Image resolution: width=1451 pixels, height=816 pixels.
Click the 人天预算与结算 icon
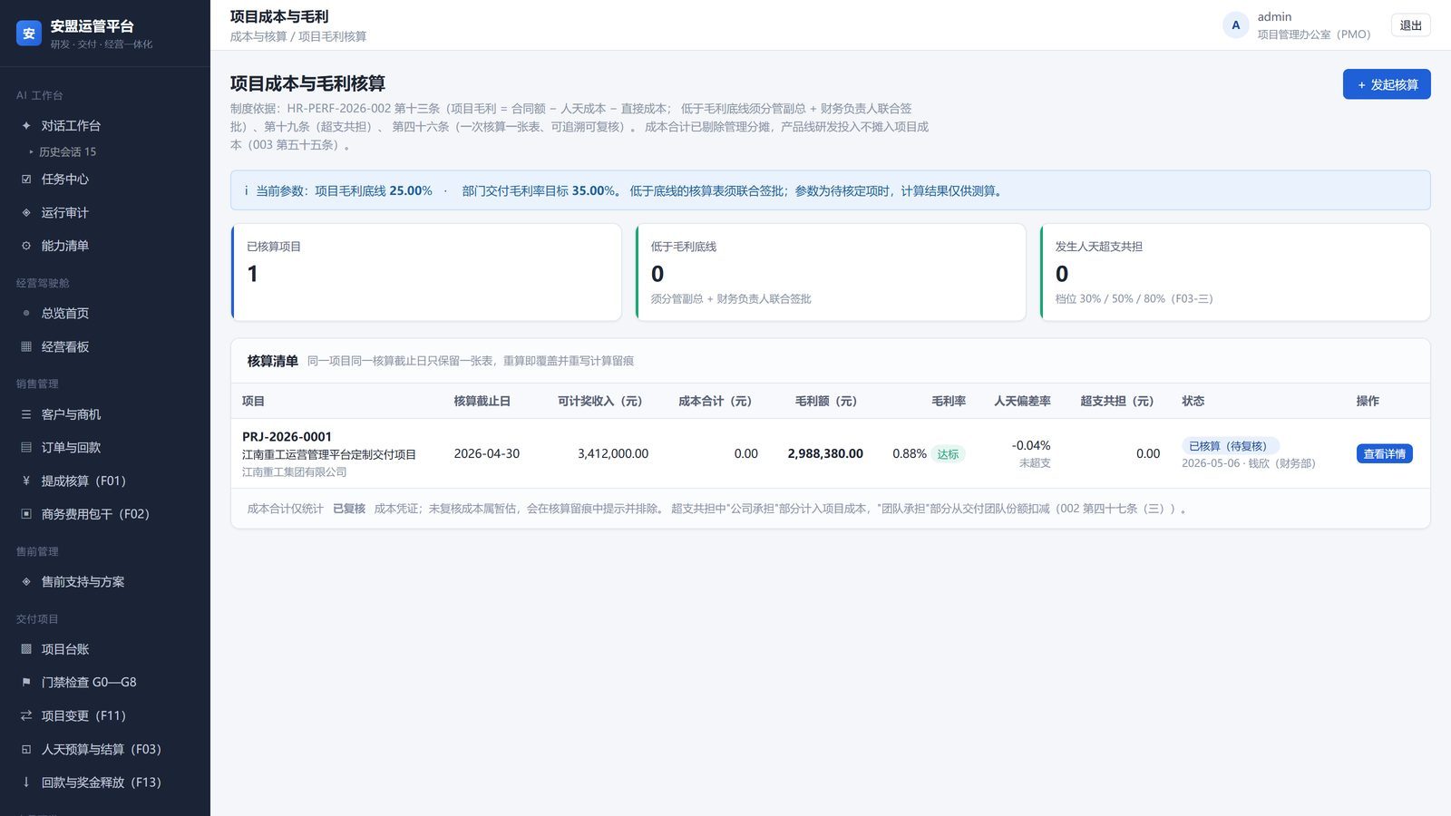(26, 749)
